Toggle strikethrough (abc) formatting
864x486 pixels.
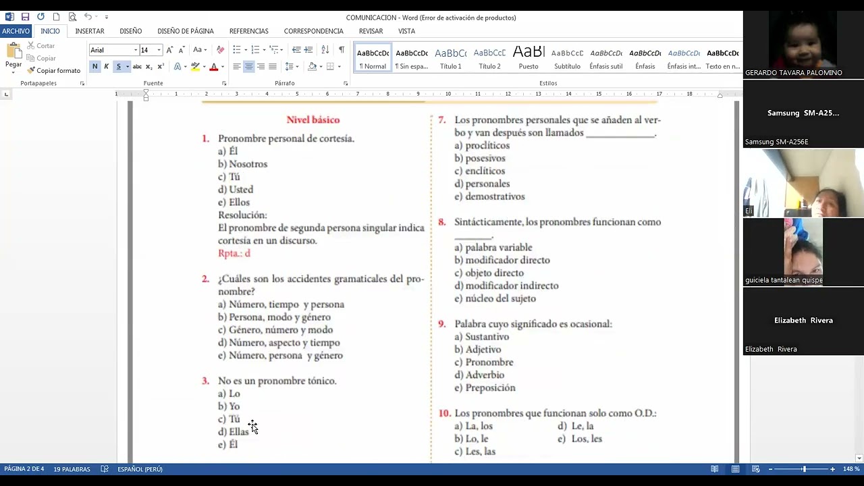(x=137, y=66)
